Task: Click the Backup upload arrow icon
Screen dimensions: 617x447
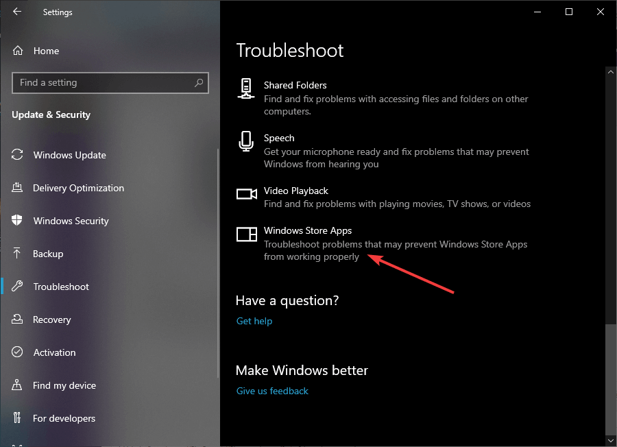Action: (x=17, y=254)
